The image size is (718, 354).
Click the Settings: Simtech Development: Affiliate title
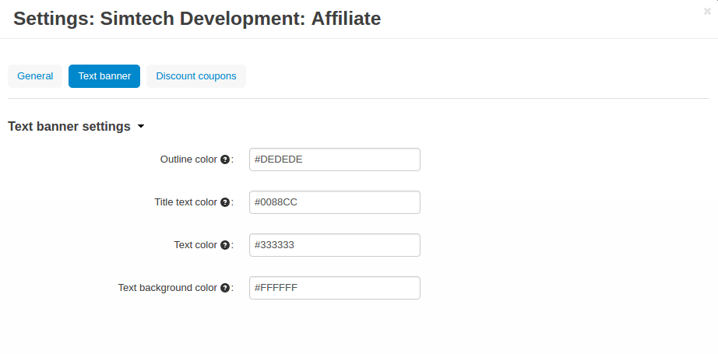pyautogui.click(x=197, y=19)
